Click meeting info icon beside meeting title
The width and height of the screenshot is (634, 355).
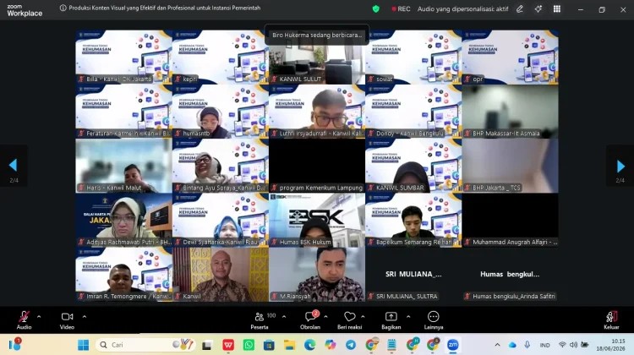tap(63, 8)
